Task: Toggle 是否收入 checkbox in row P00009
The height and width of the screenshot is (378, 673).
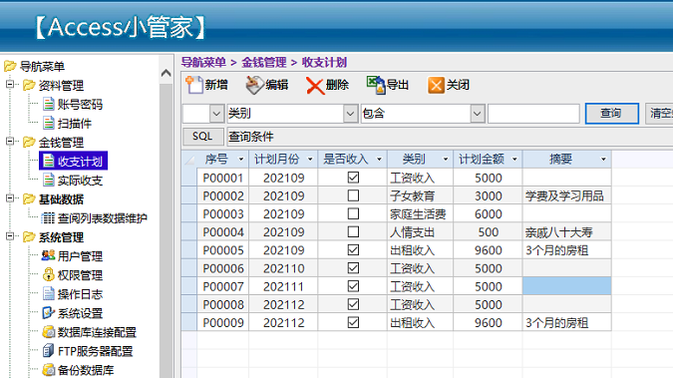Action: coord(353,322)
